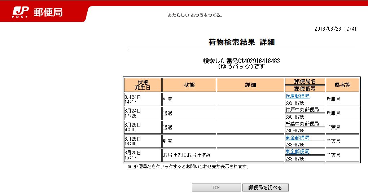This screenshot has width=368, height=194.
Task: Select the お届け先にお届け済み status cell
Action: tap(189, 155)
